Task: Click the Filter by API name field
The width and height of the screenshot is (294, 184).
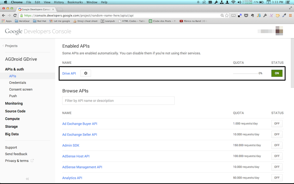Action: point(118,100)
